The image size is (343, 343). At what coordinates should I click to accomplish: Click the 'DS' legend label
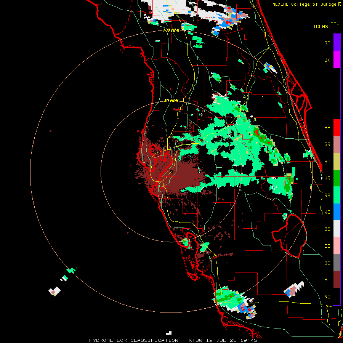point(327,229)
